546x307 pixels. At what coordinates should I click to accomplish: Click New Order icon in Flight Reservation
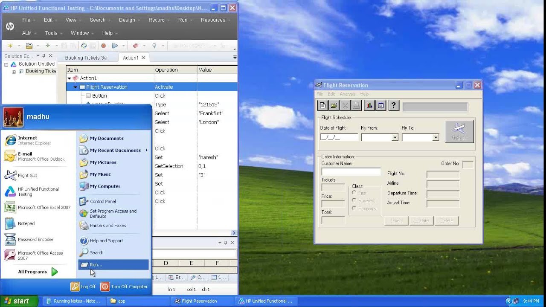tap(323, 105)
